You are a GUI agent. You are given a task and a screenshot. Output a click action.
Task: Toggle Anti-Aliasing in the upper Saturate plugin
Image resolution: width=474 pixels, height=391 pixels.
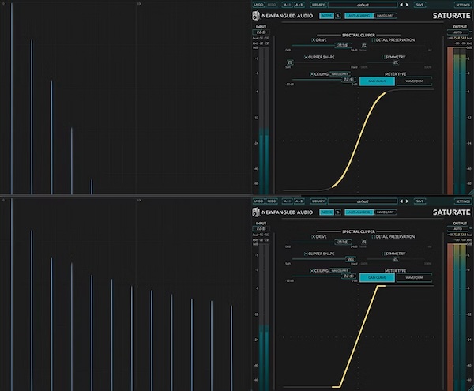click(359, 16)
